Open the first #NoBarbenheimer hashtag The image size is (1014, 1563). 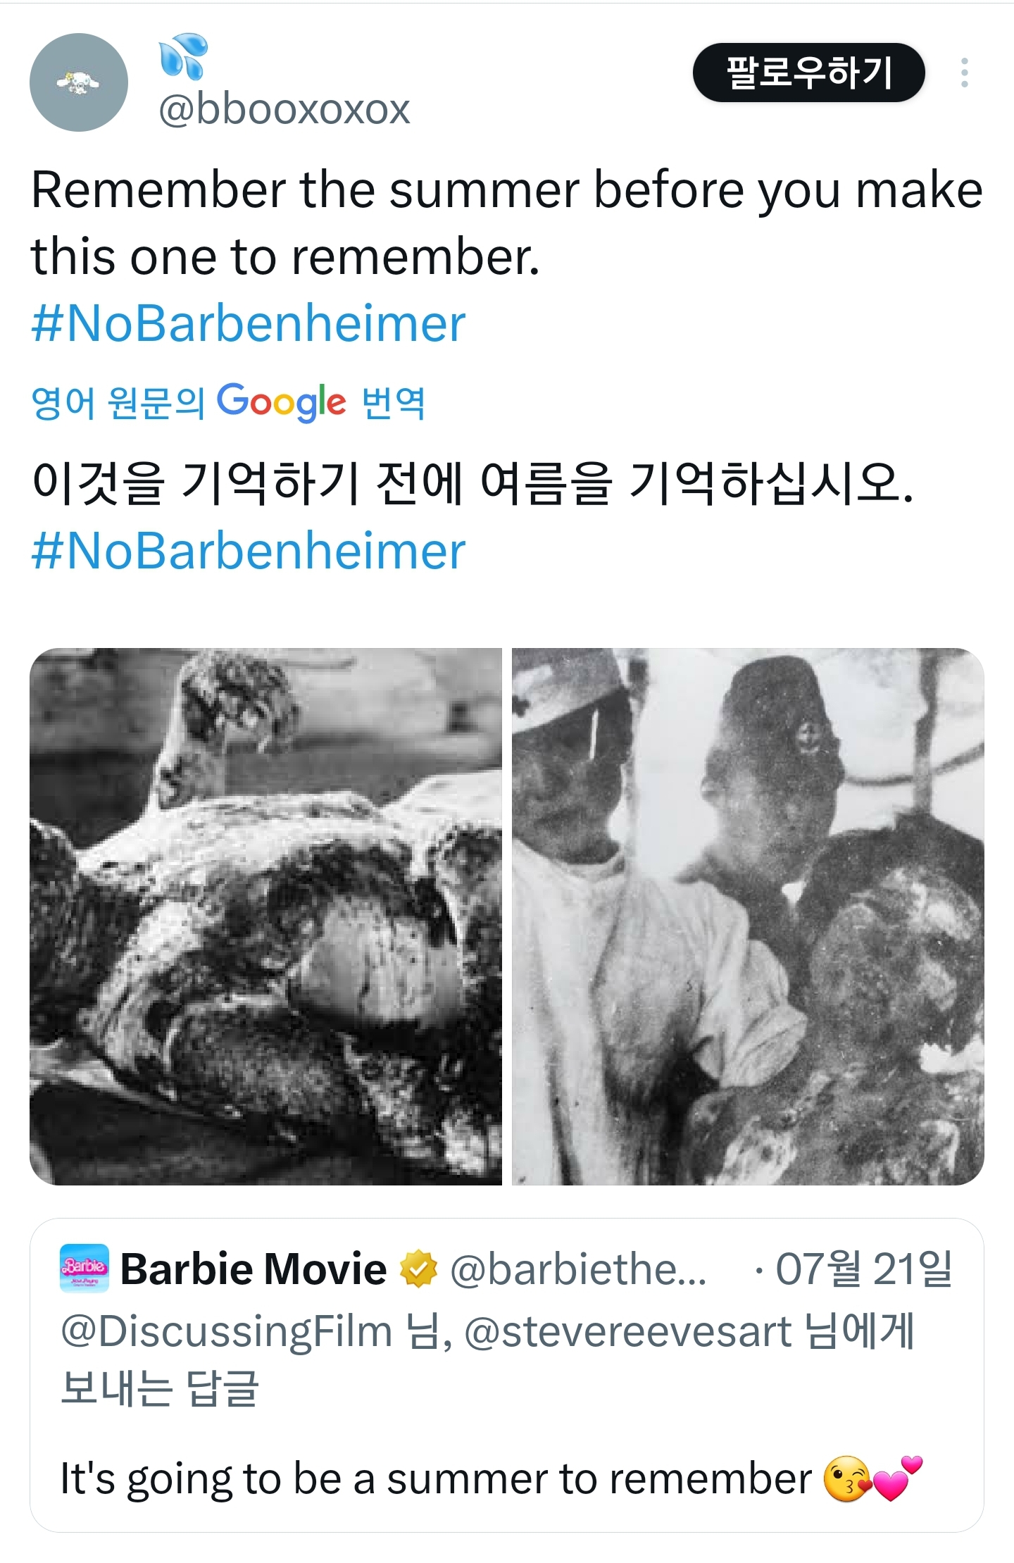249,323
